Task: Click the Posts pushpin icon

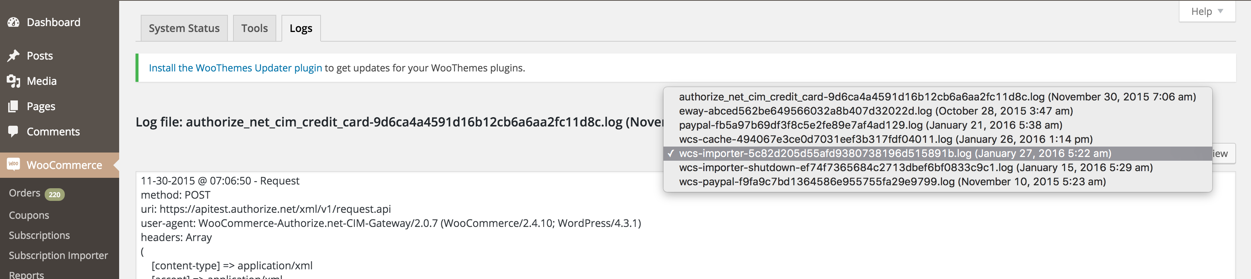Action: pos(14,56)
